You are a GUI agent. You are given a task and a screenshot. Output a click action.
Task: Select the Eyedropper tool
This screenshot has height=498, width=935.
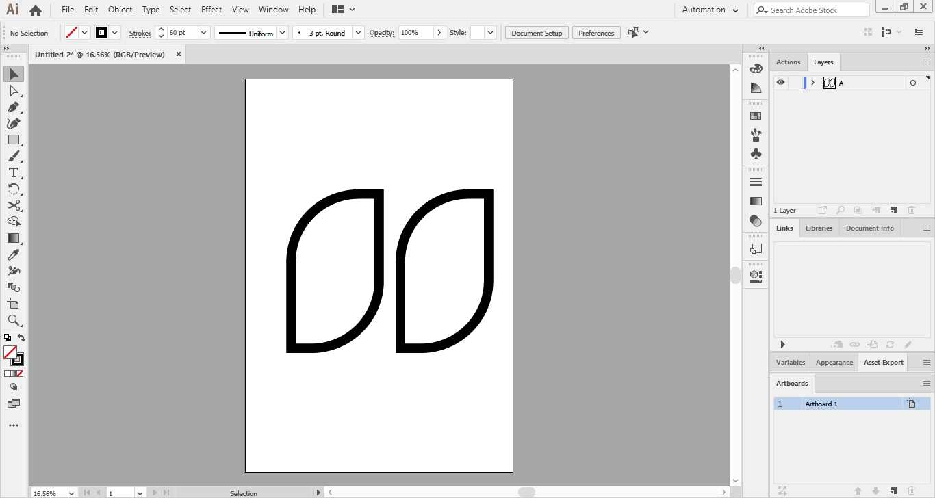[x=14, y=254]
